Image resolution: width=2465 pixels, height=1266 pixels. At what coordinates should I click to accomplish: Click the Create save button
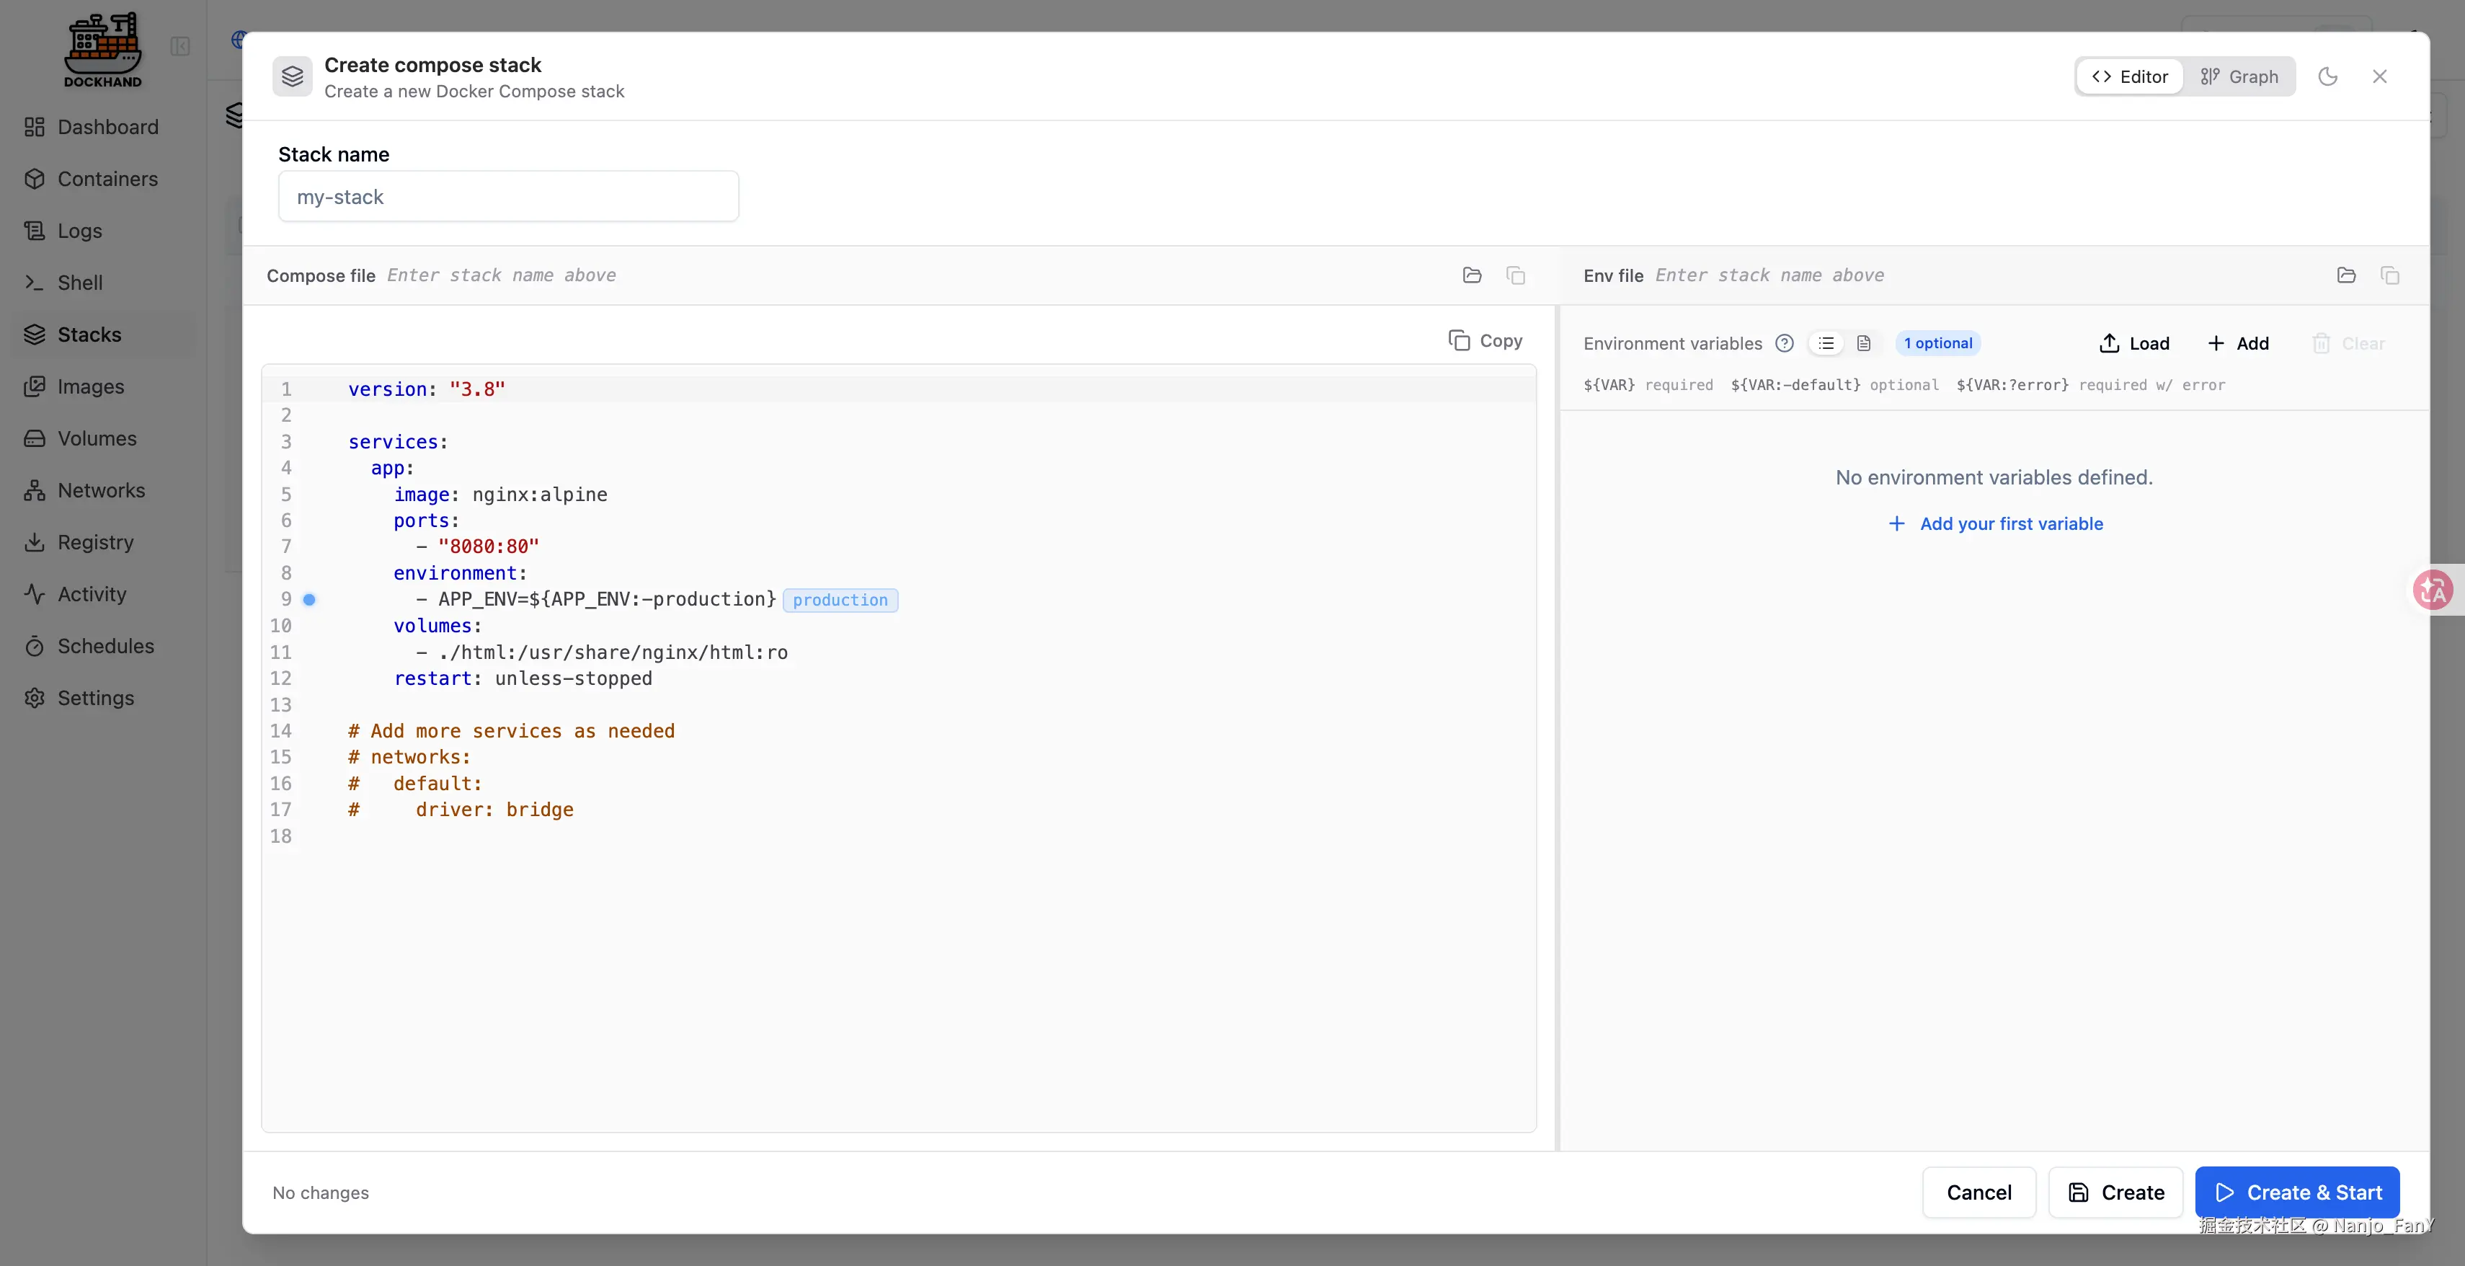[x=2115, y=1192]
